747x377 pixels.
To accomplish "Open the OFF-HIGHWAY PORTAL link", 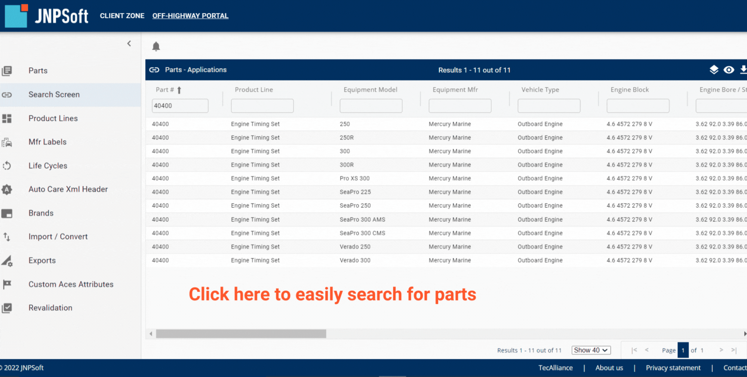I will tap(190, 16).
